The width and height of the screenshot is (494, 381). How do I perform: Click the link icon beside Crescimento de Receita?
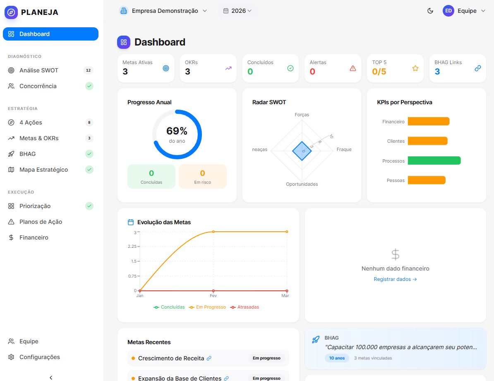[209, 358]
